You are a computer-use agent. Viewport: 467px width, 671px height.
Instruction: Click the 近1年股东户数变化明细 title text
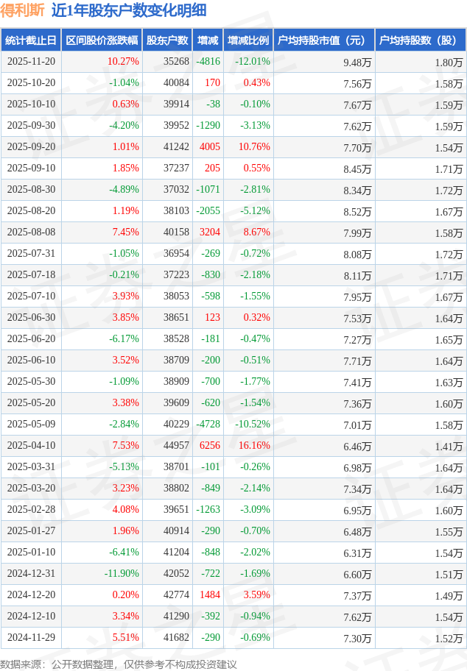129,10
